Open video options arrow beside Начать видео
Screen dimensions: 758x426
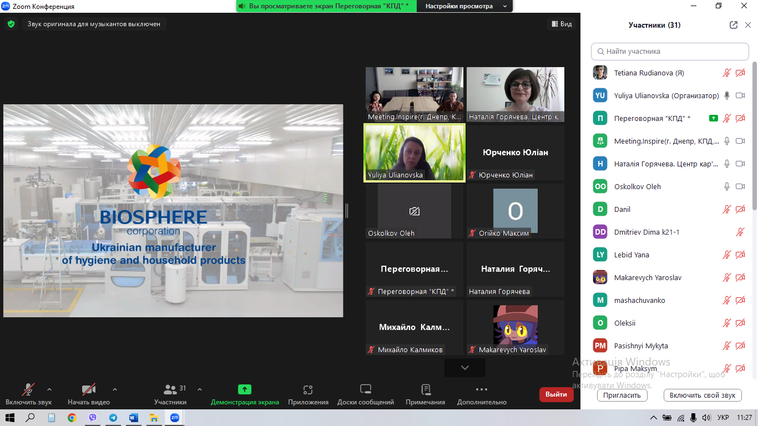(115, 389)
